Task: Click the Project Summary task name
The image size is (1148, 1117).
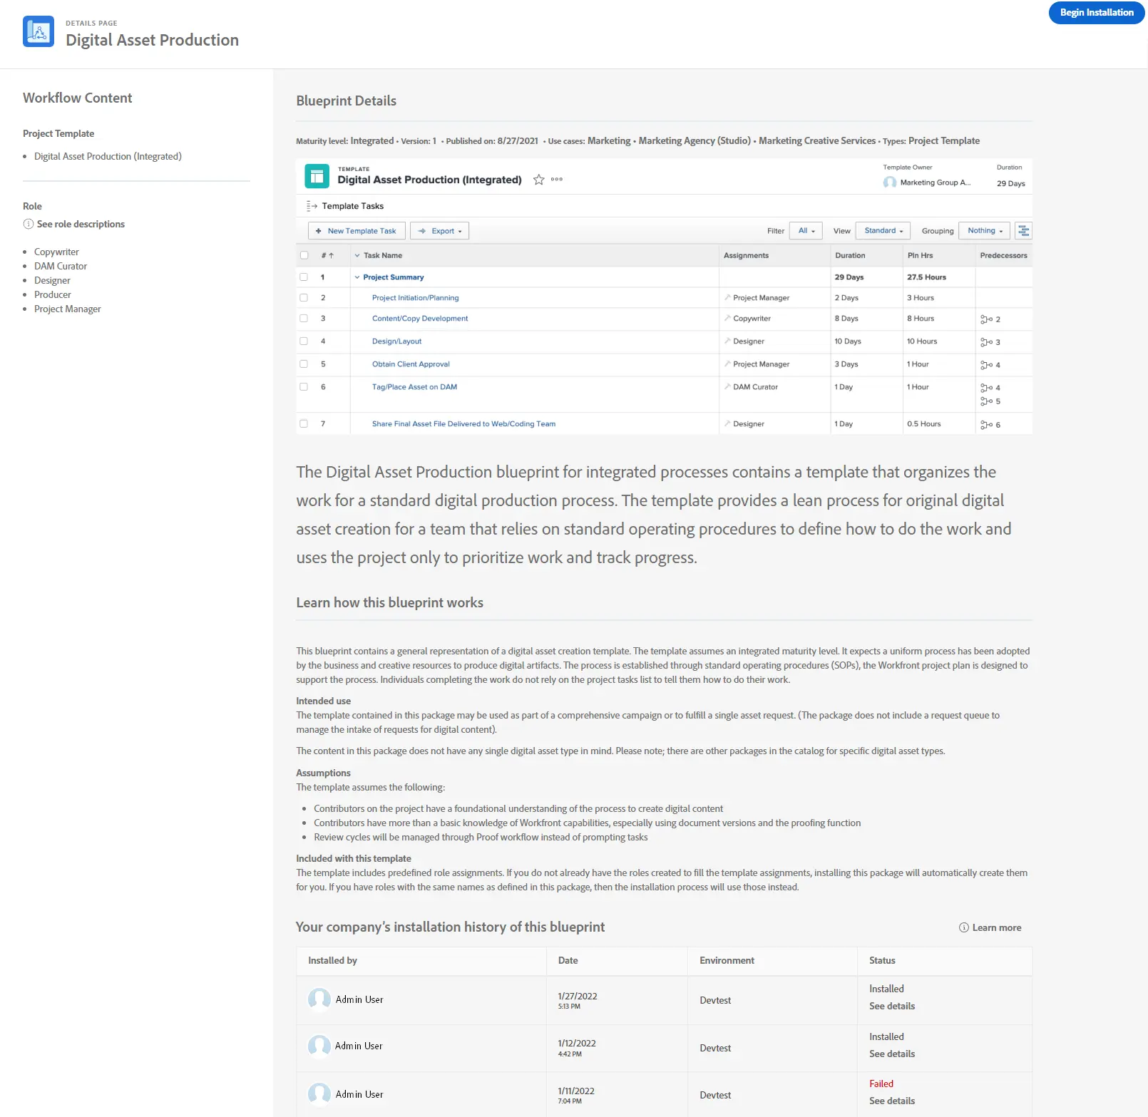Action: [394, 277]
